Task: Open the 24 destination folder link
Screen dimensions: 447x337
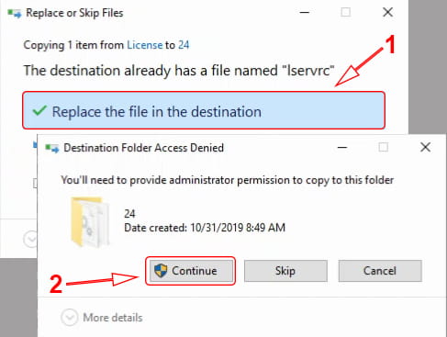Action: pos(184,45)
